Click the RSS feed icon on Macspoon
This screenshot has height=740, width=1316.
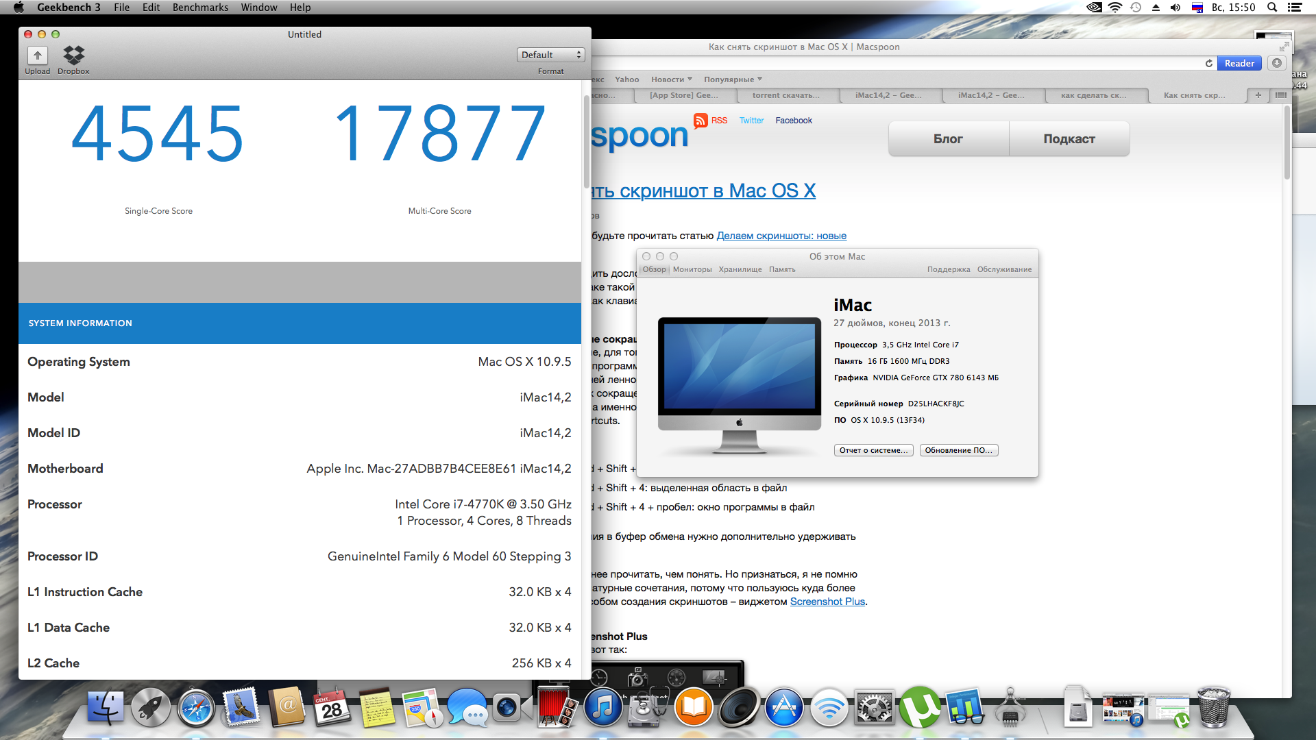coord(700,121)
